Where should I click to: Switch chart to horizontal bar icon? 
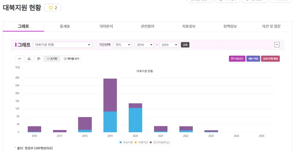click(x=39, y=59)
